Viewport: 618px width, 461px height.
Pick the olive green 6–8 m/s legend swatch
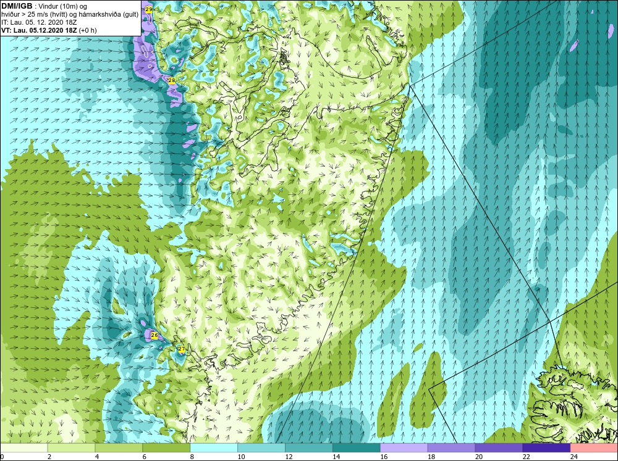click(166, 448)
